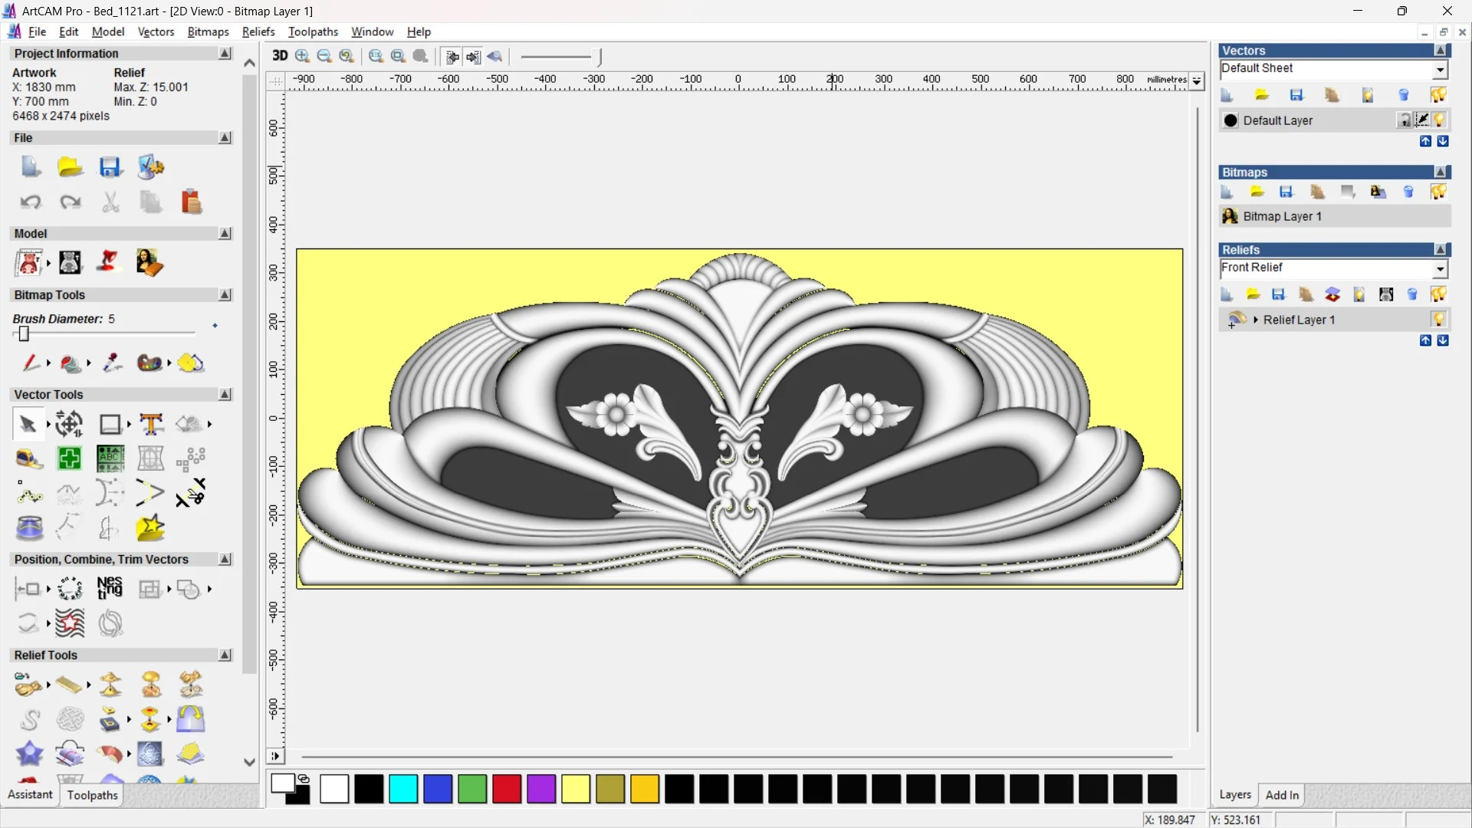Switch to the Toolpaths tab

tap(92, 795)
